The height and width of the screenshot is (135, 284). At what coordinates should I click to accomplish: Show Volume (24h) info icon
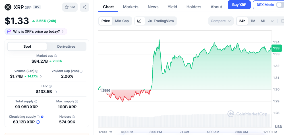tap(37, 71)
